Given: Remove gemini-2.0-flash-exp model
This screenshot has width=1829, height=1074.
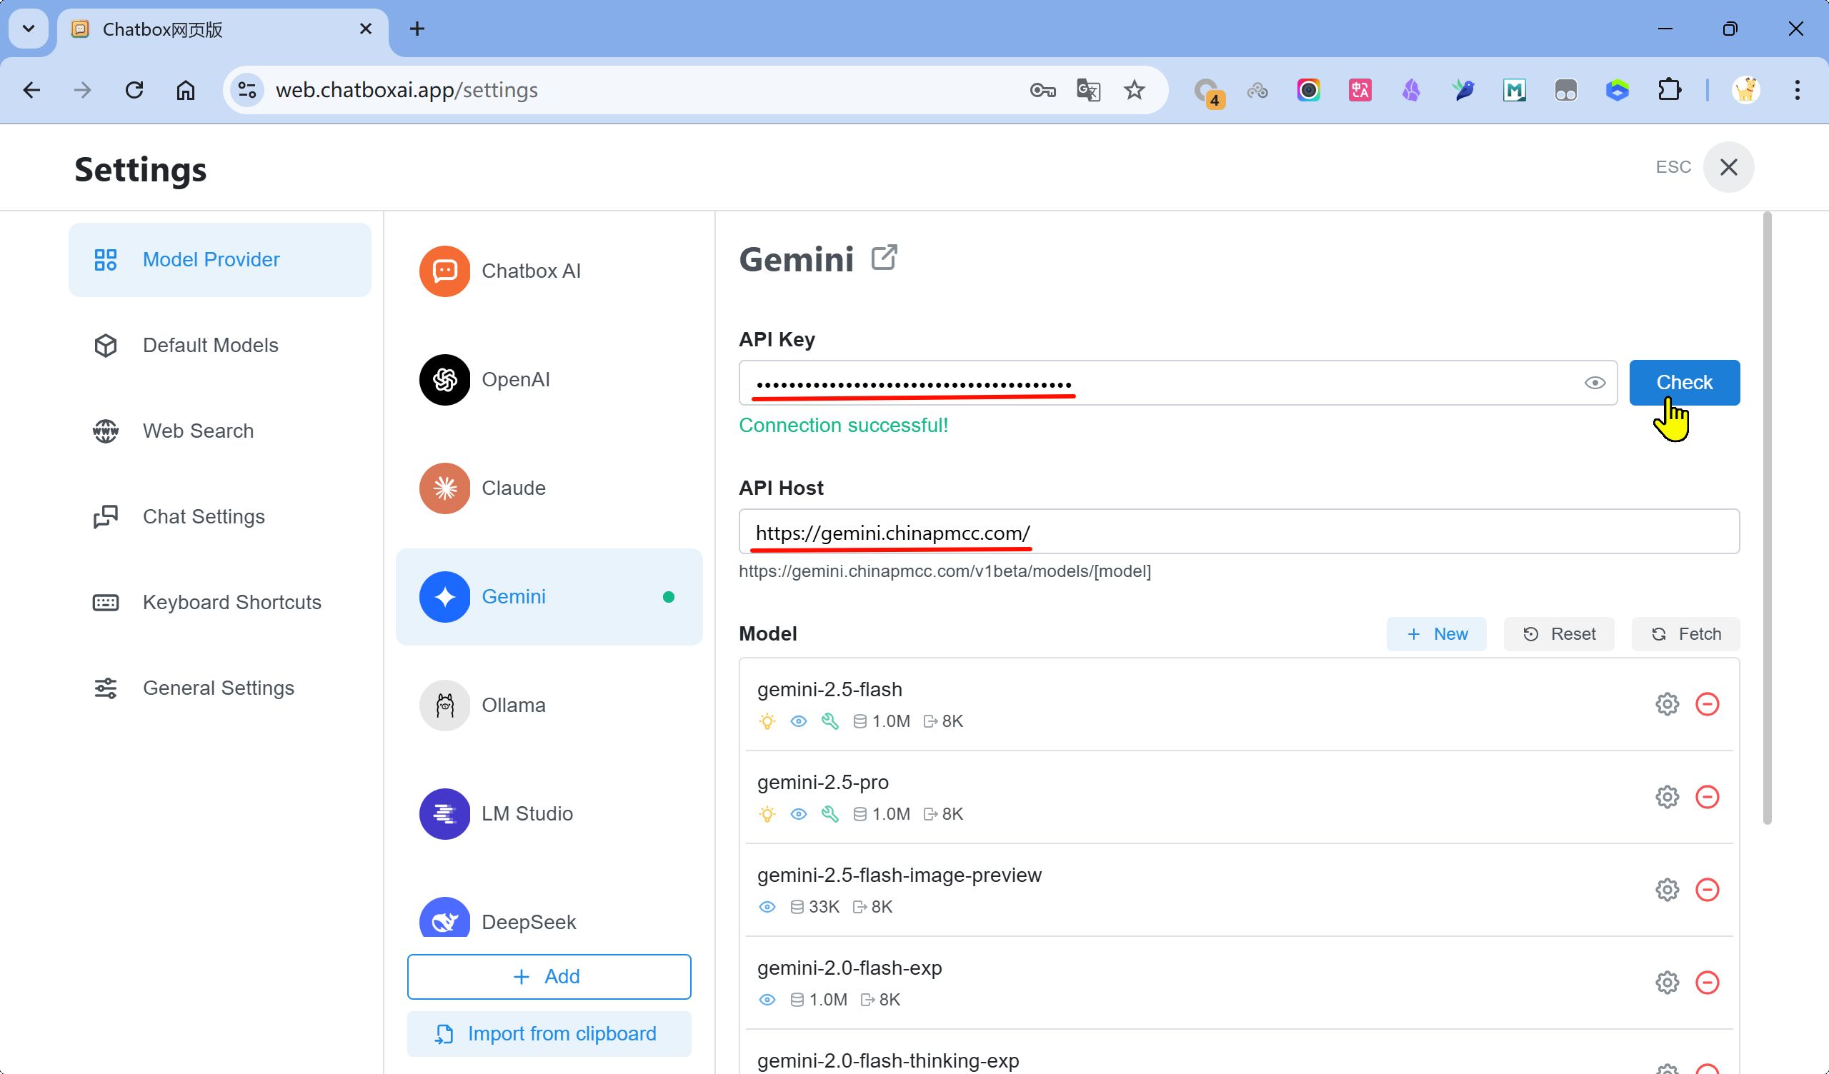Looking at the screenshot, I should [1707, 983].
